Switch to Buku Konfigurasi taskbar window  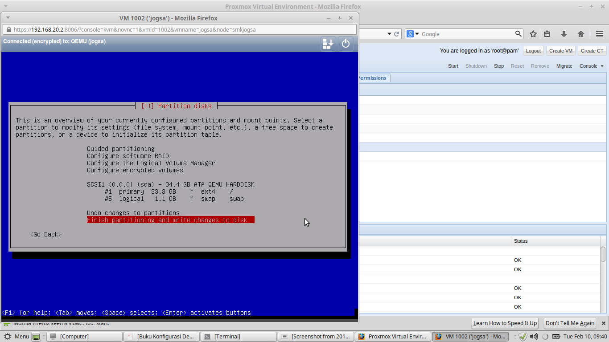click(161, 336)
